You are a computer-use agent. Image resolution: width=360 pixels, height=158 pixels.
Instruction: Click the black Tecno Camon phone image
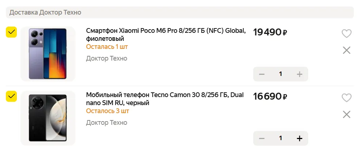[x=48, y=118]
